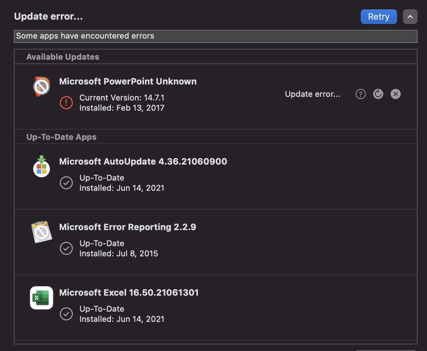Click the Microsoft Excel app icon
Screen dimensions: 427x351
tap(41, 297)
